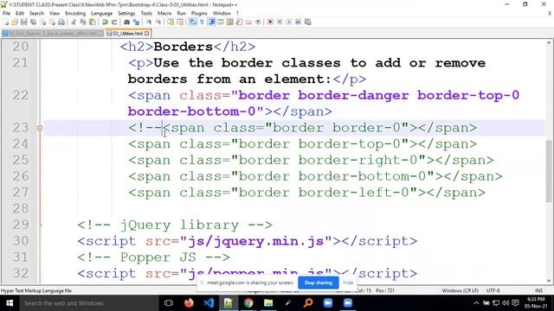The height and width of the screenshot is (311, 554).
Task: Toggle INS mode in status bar
Action: [538, 290]
